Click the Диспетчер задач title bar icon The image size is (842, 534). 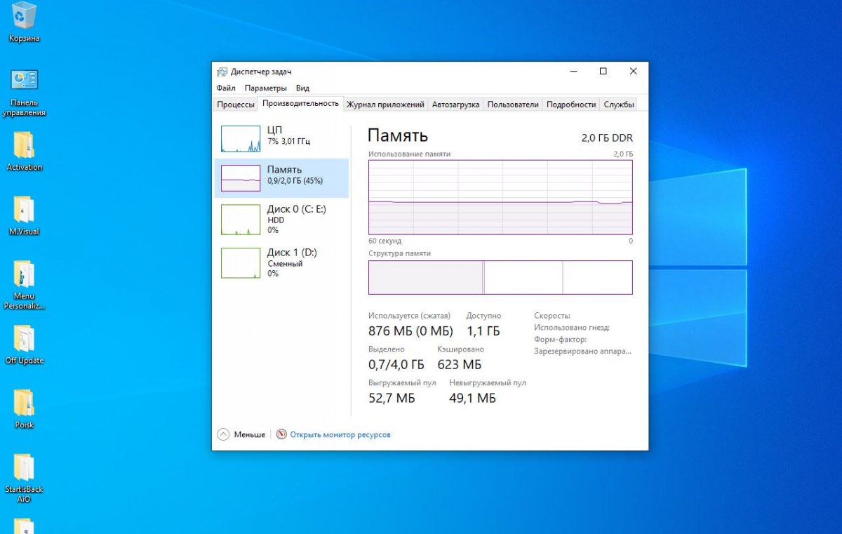point(222,72)
